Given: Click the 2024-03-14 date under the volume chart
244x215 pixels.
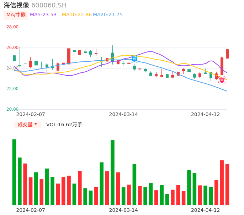Looking at the screenshot, I should [x=123, y=210].
